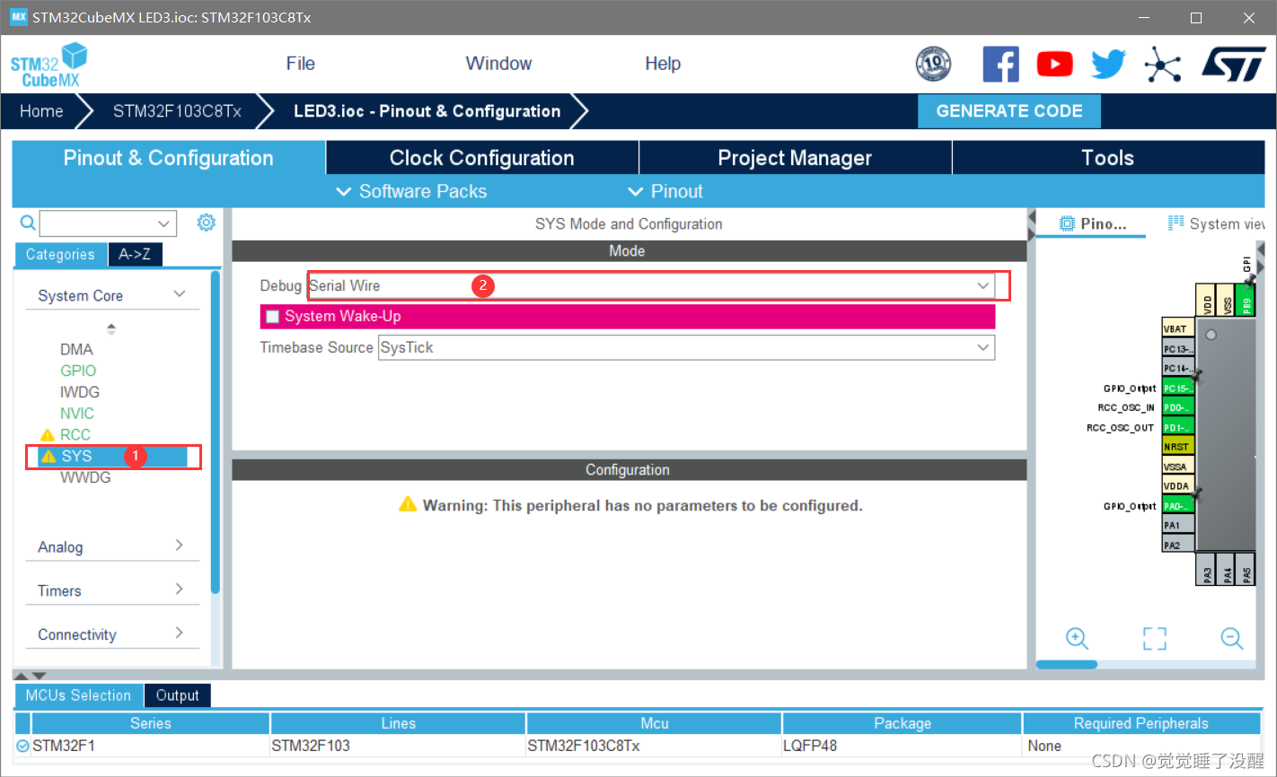
Task: Select the Pinout view tab
Action: (x=1092, y=223)
